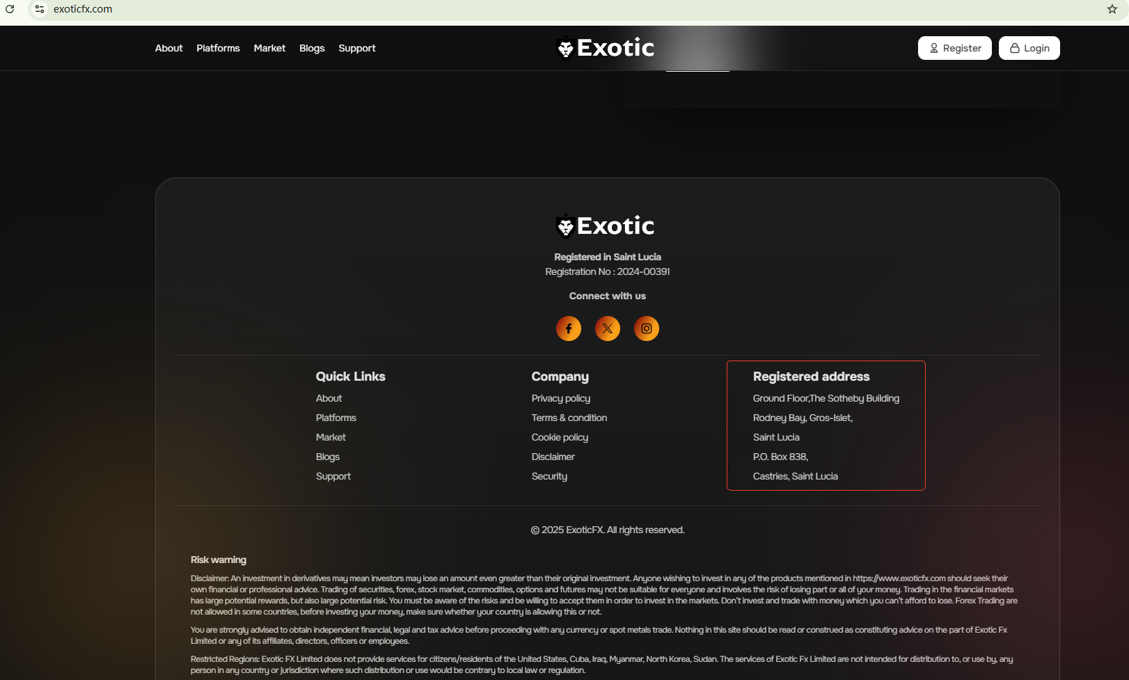Click the 'P.O. Box 838,' address line
The image size is (1129, 680).
coord(781,457)
